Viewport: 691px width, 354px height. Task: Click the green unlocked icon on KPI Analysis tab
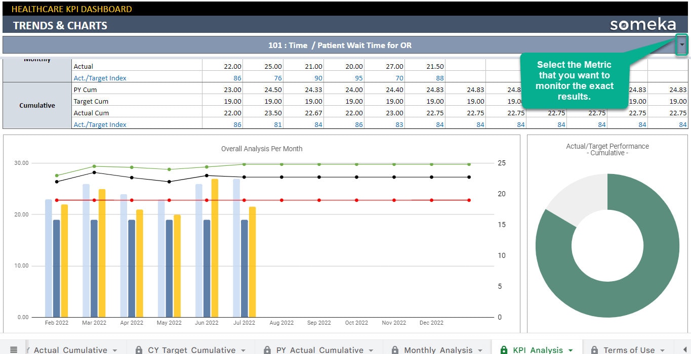tap(504, 349)
